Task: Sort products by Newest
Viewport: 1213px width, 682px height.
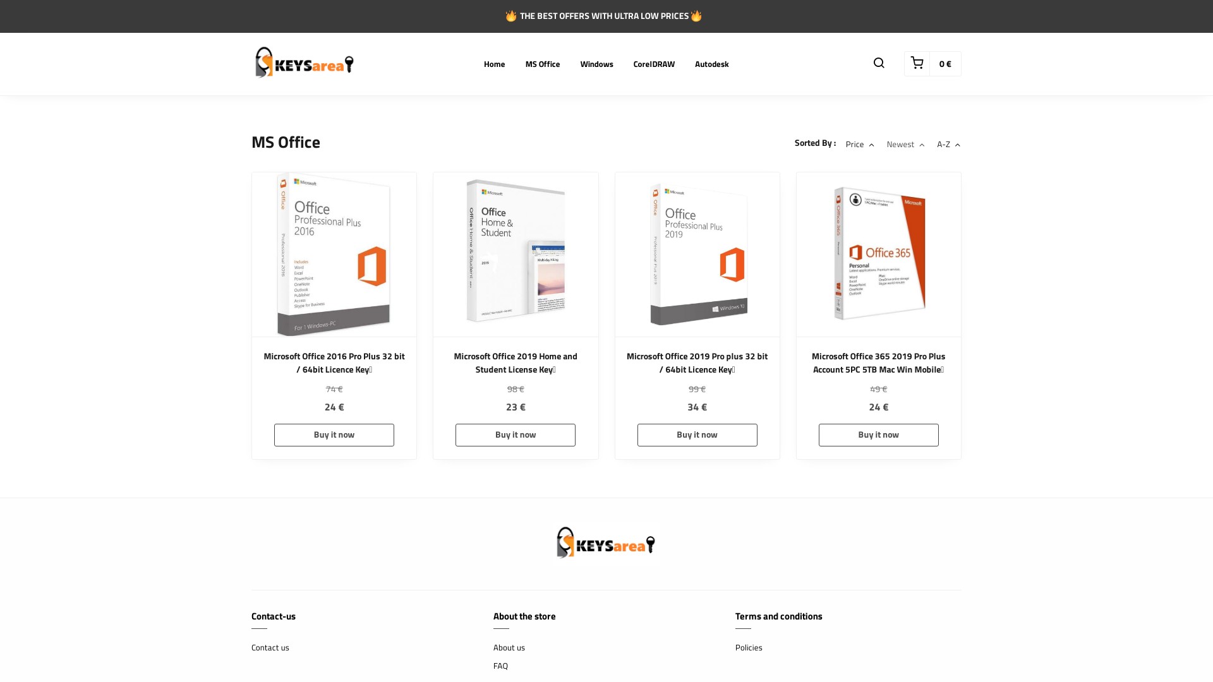Action: click(x=905, y=145)
